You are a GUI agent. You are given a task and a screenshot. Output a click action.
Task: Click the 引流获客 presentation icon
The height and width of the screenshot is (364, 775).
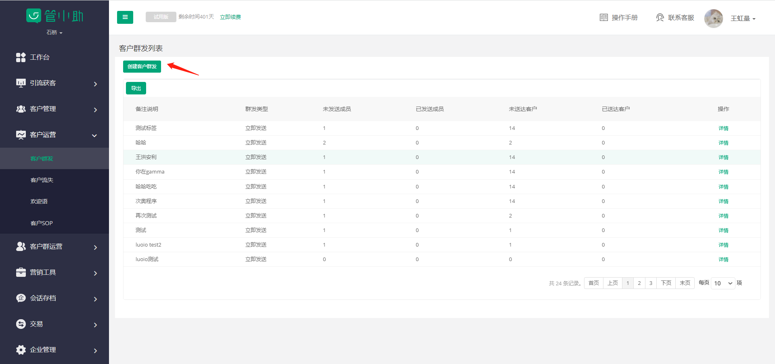coord(21,83)
